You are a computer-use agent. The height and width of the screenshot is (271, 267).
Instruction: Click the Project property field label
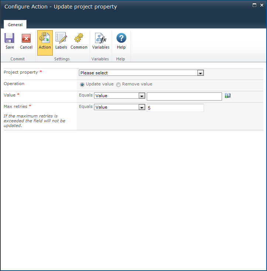click(x=21, y=73)
